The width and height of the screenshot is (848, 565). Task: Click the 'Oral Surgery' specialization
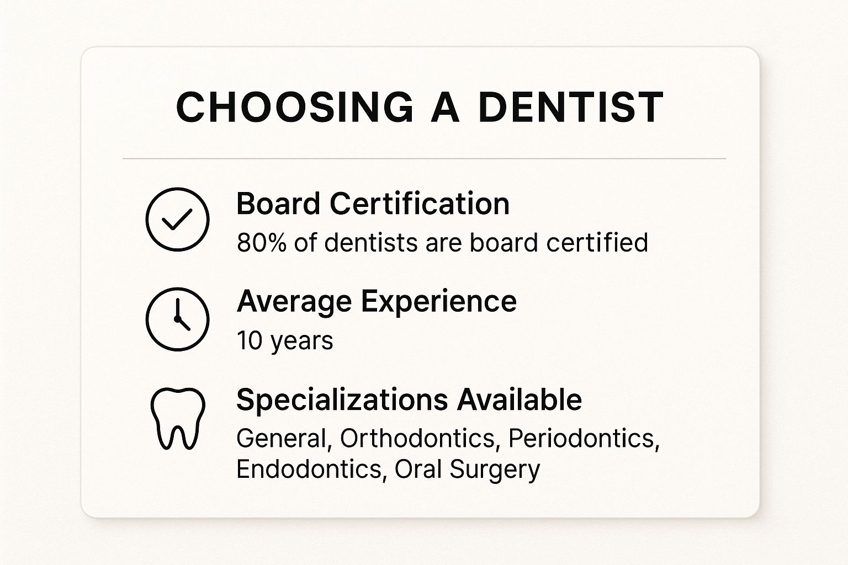467,470
